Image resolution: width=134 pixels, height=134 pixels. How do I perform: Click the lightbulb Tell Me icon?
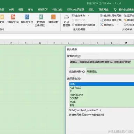click(x=115, y=10)
